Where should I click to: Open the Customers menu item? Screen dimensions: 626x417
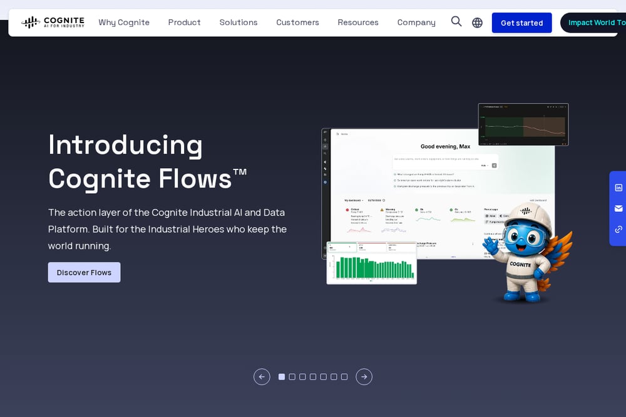(x=297, y=23)
